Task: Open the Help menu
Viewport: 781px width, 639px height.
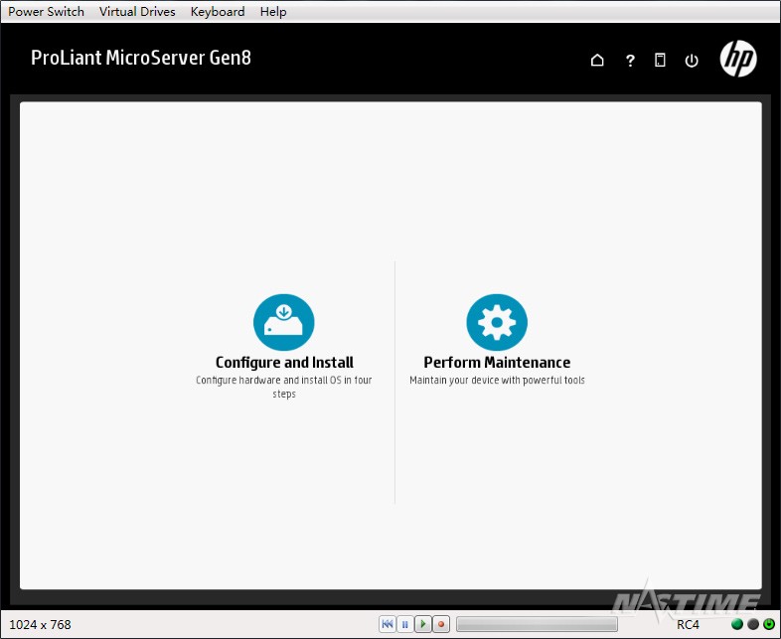Action: [273, 12]
